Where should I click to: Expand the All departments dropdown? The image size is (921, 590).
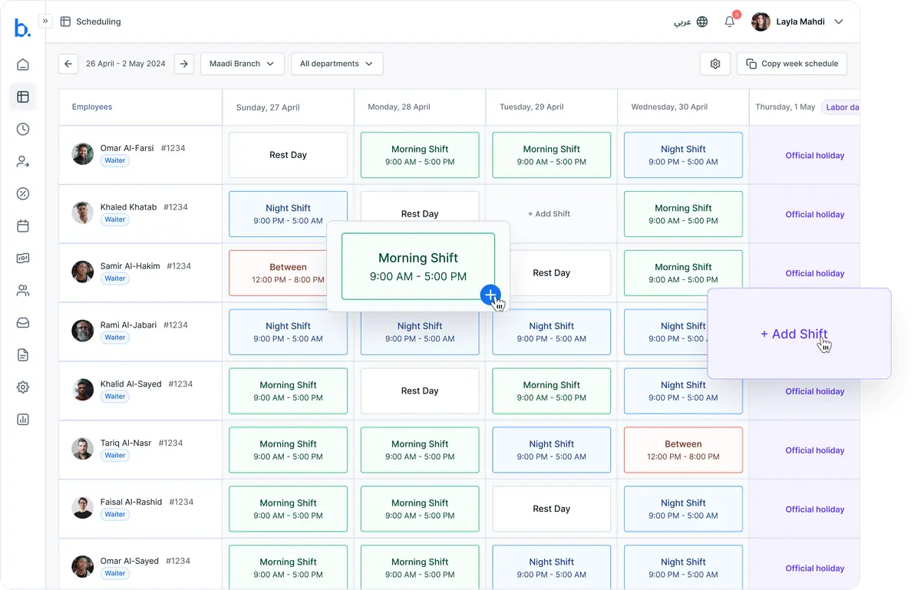336,64
